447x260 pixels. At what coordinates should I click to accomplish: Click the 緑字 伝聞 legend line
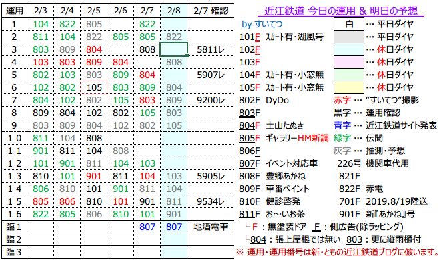point(358,138)
